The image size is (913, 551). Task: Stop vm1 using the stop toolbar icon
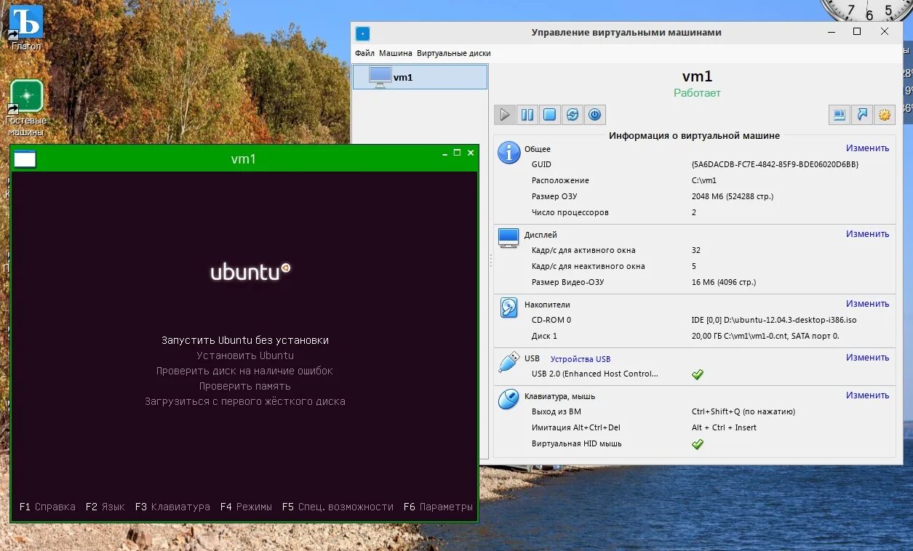[x=549, y=114]
